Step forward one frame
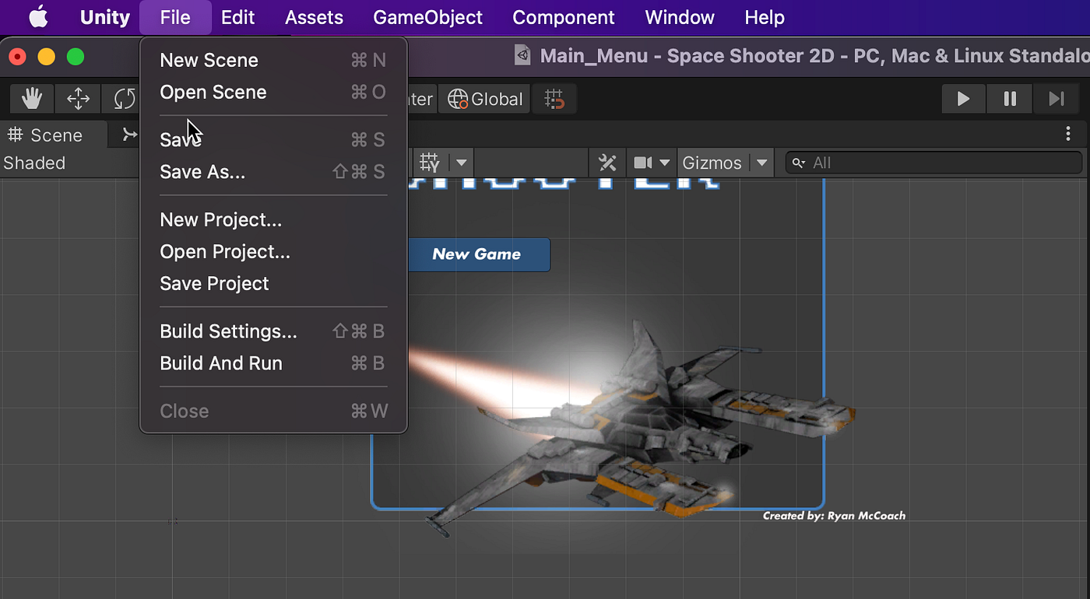The width and height of the screenshot is (1090, 599). coord(1057,99)
